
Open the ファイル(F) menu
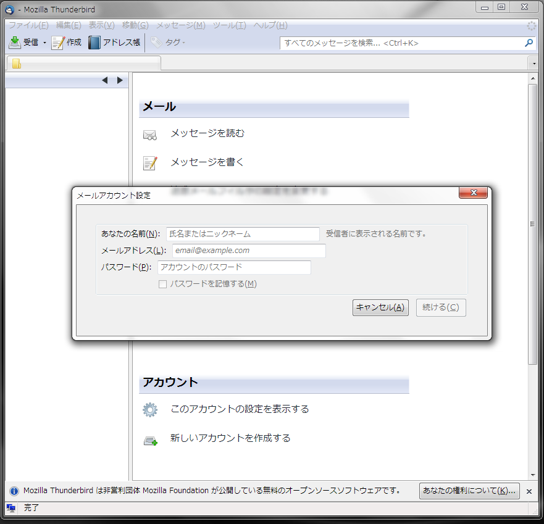click(29, 25)
